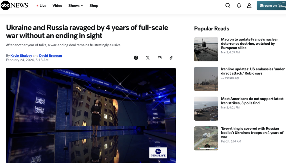286x165 pixels.
Task: Share the article on X
Action: (148, 58)
